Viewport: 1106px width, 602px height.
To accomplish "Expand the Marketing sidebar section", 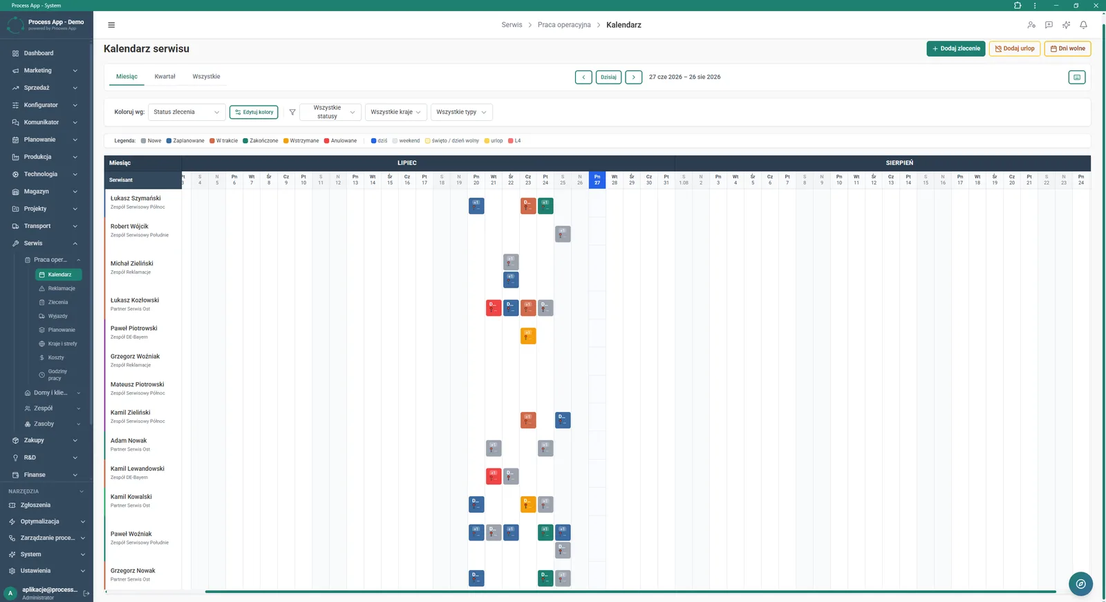I will (46, 70).
